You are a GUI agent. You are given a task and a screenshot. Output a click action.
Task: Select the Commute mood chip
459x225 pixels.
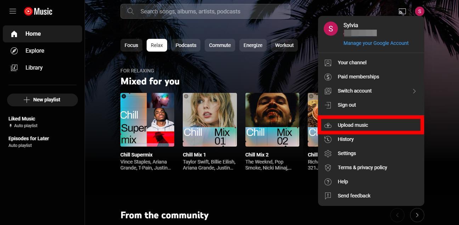(220, 45)
